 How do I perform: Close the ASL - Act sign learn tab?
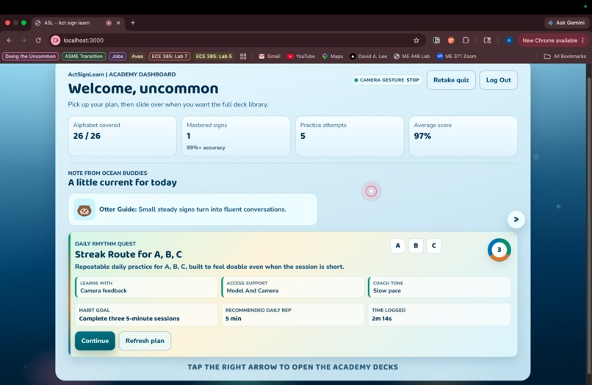[118, 23]
